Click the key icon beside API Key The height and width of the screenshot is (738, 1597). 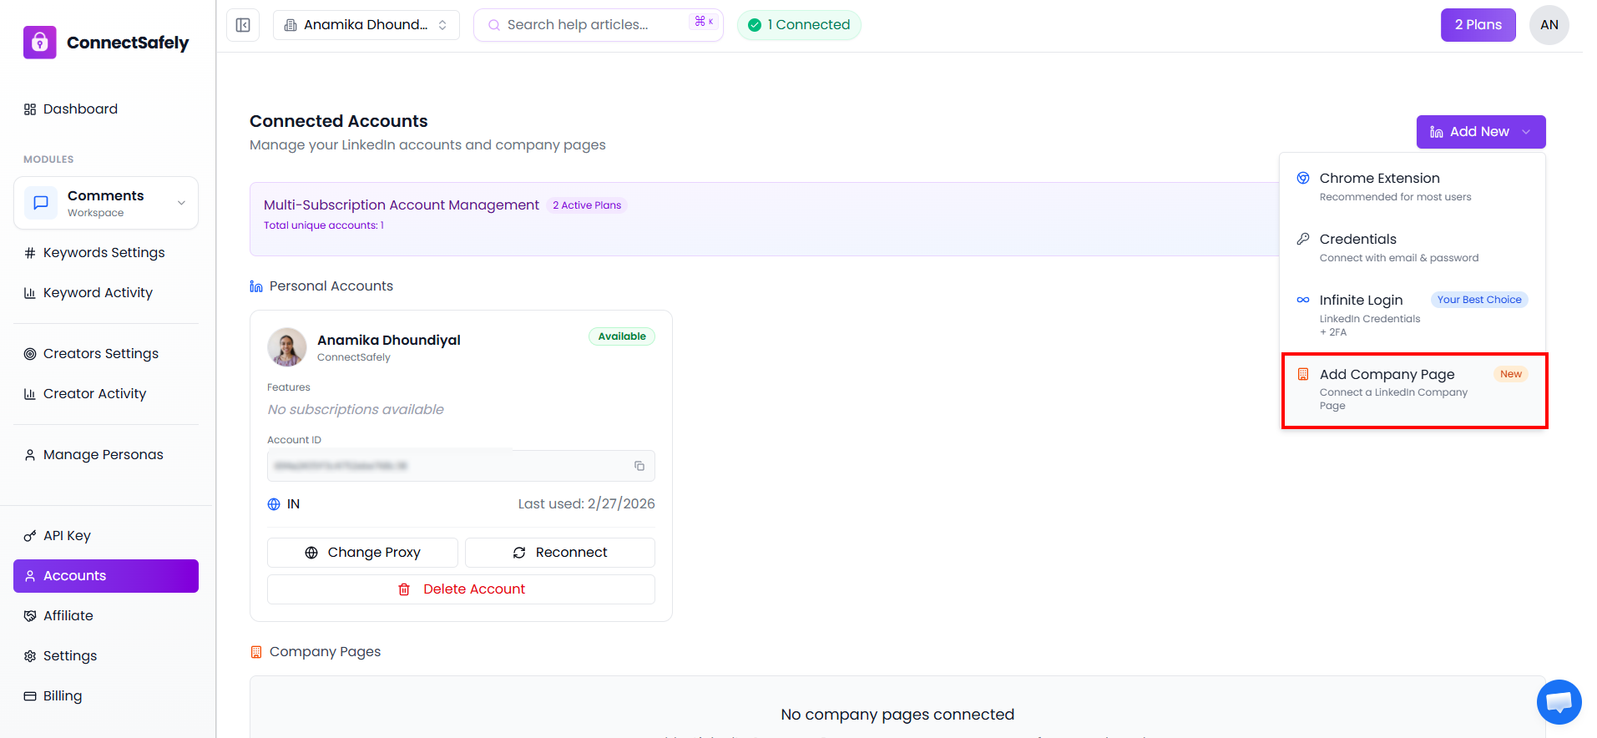[x=30, y=536]
